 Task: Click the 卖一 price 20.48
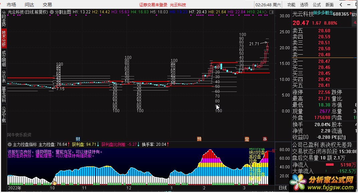324,55
